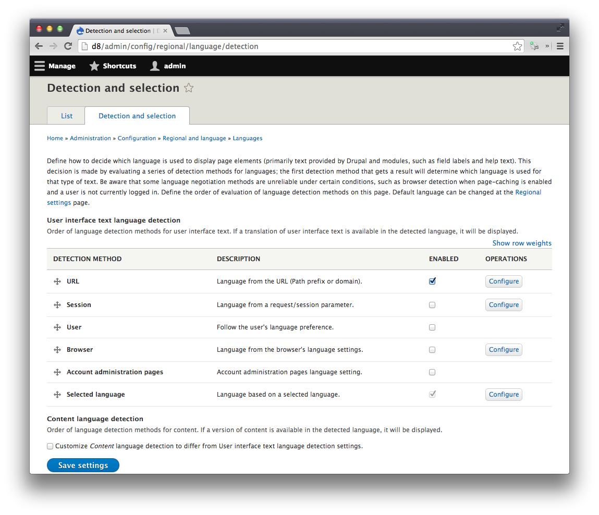Expand the extensions overflow chevron
Image resolution: width=599 pixels, height=515 pixels.
pos(547,46)
